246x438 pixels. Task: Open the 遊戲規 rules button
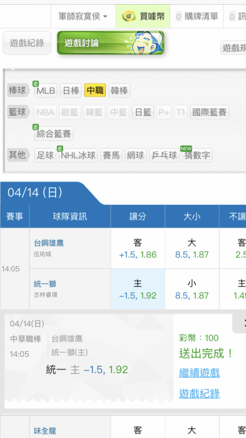234,48
